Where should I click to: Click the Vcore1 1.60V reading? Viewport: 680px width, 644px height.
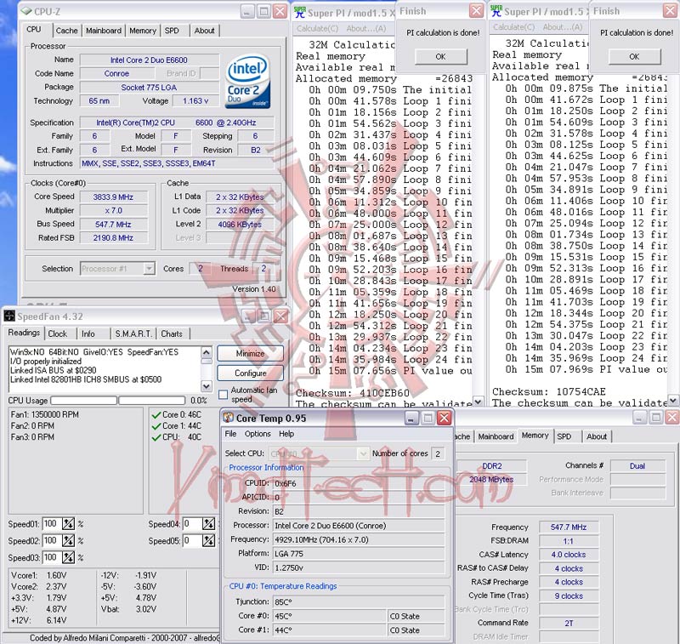pyautogui.click(x=38, y=575)
